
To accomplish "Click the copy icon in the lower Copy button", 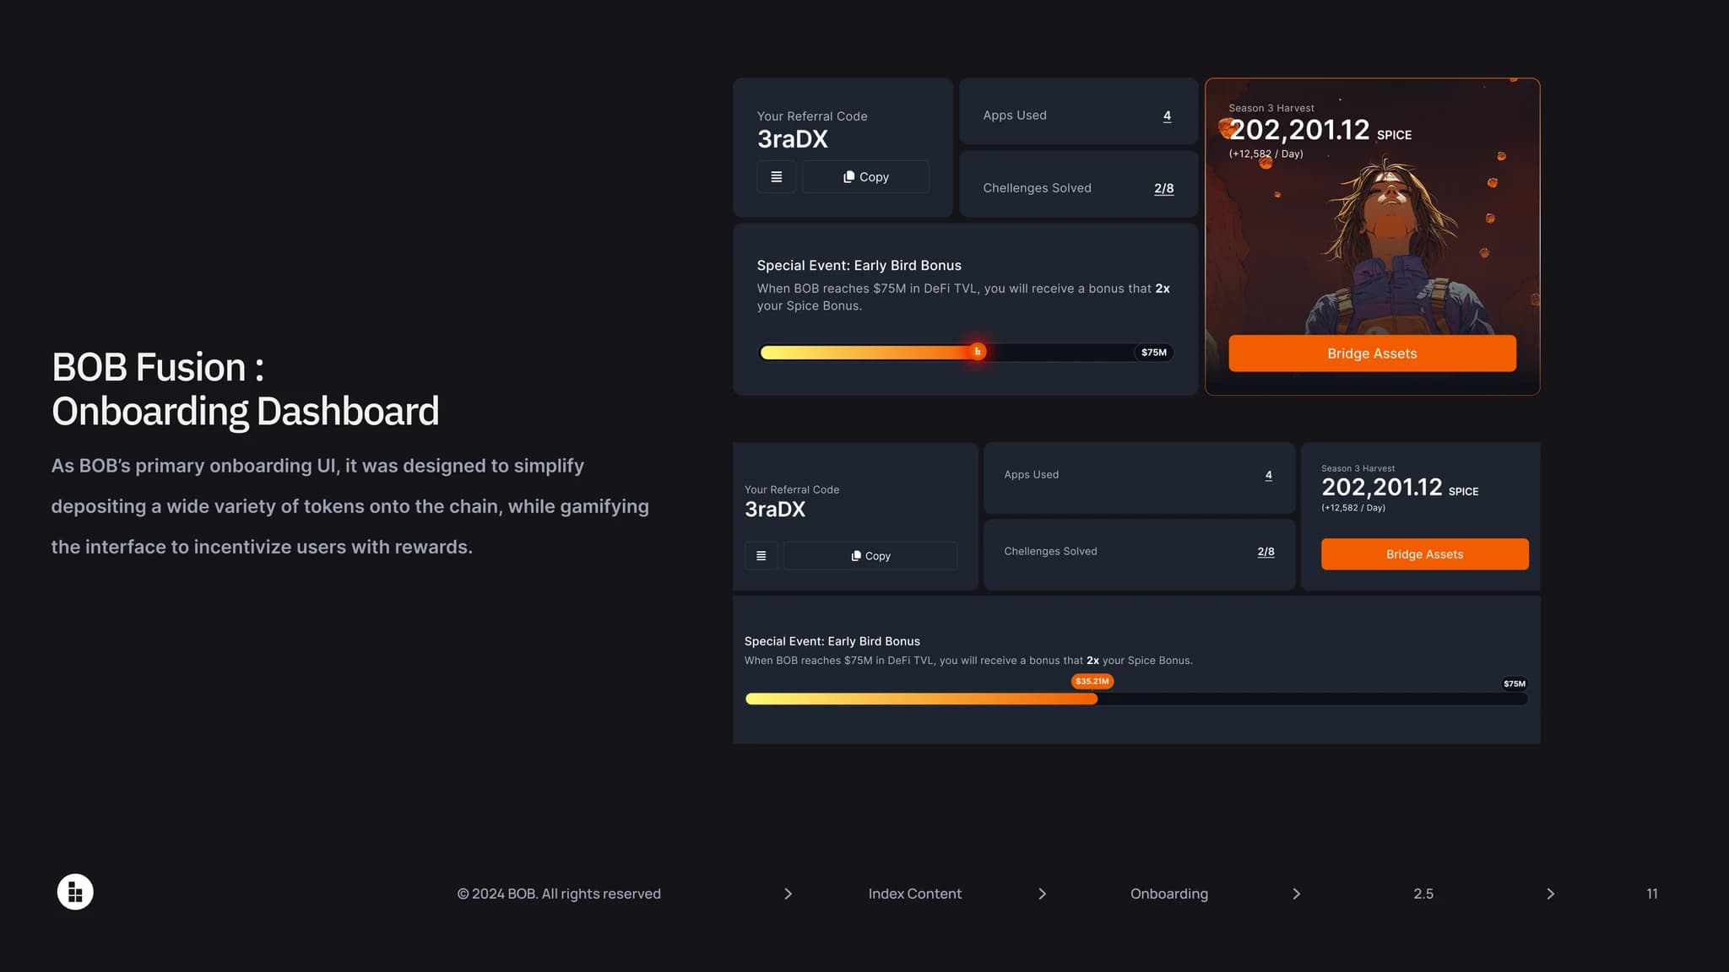I will coord(855,555).
